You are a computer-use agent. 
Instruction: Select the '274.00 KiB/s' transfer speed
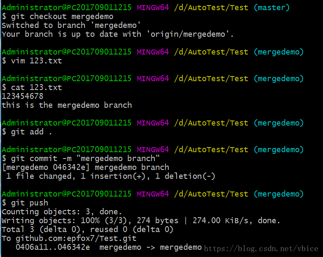[x=221, y=221]
